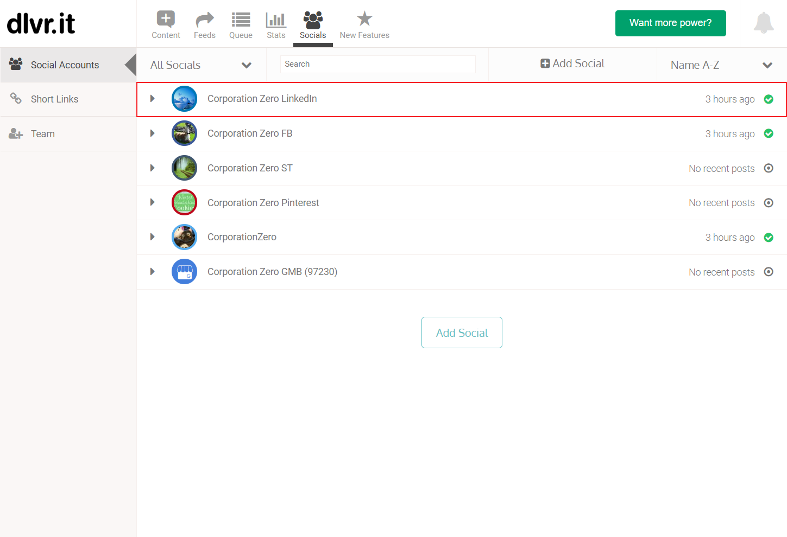Expand the Corporation Zero GMB (97230) row
The height and width of the screenshot is (537, 787).
153,272
